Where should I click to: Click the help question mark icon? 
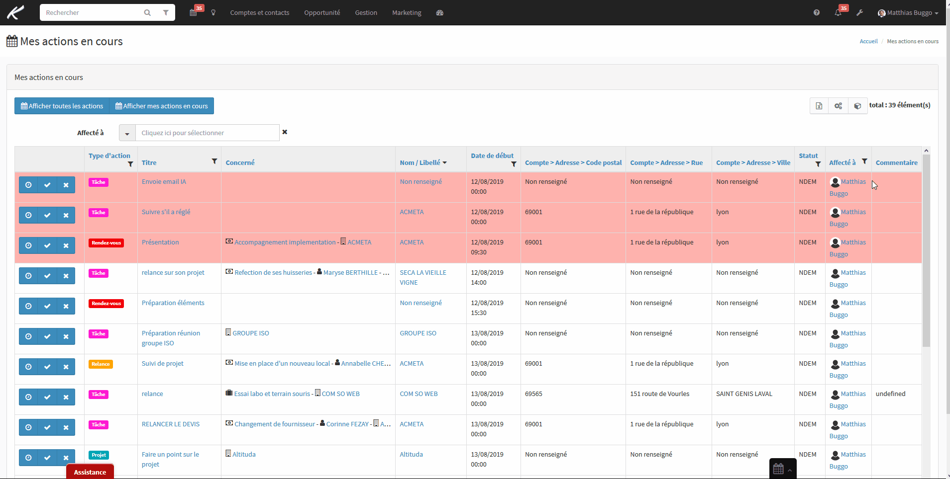point(817,12)
